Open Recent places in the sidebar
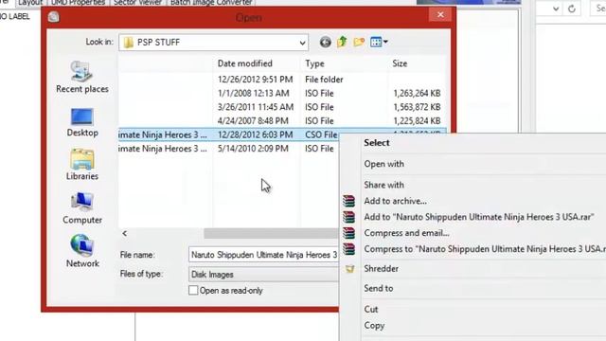Viewport: 606px width, 341px height. click(82, 77)
